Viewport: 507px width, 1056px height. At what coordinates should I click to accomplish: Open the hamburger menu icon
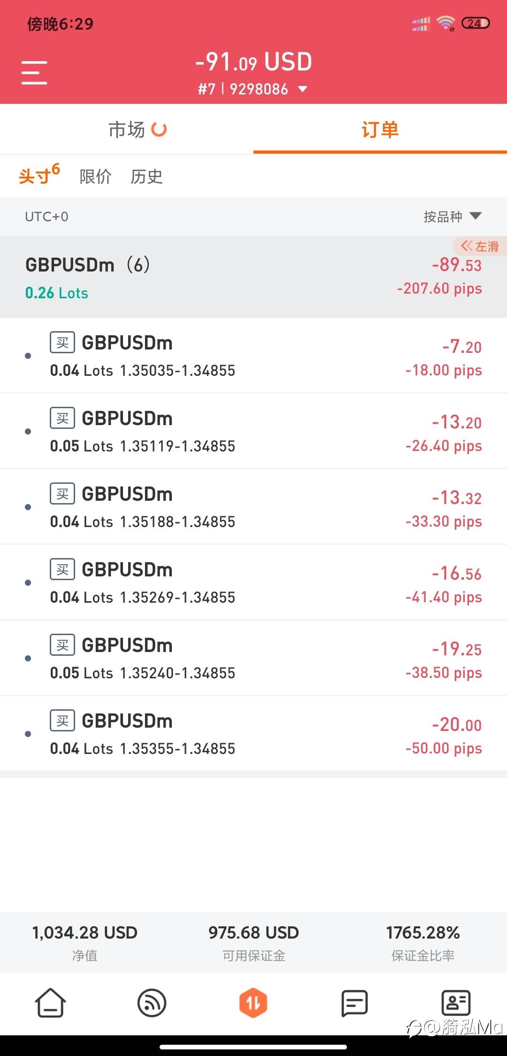coord(34,73)
